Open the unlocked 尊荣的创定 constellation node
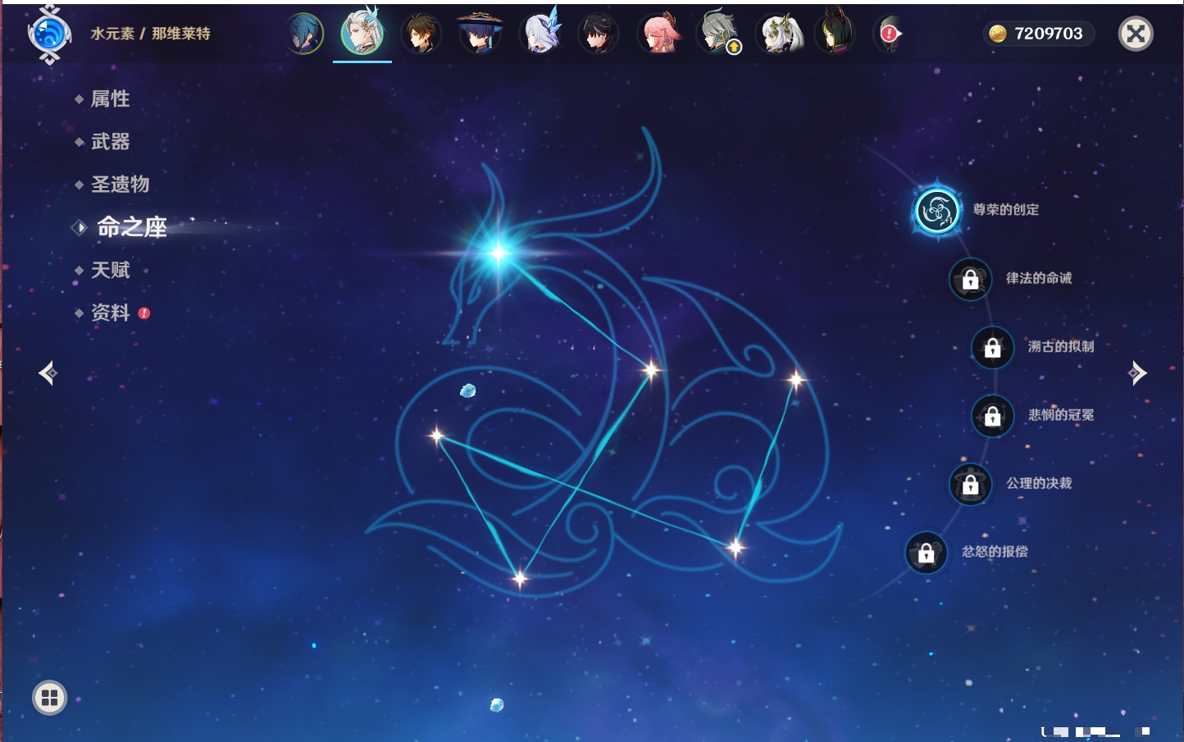This screenshot has width=1184, height=742. (937, 211)
